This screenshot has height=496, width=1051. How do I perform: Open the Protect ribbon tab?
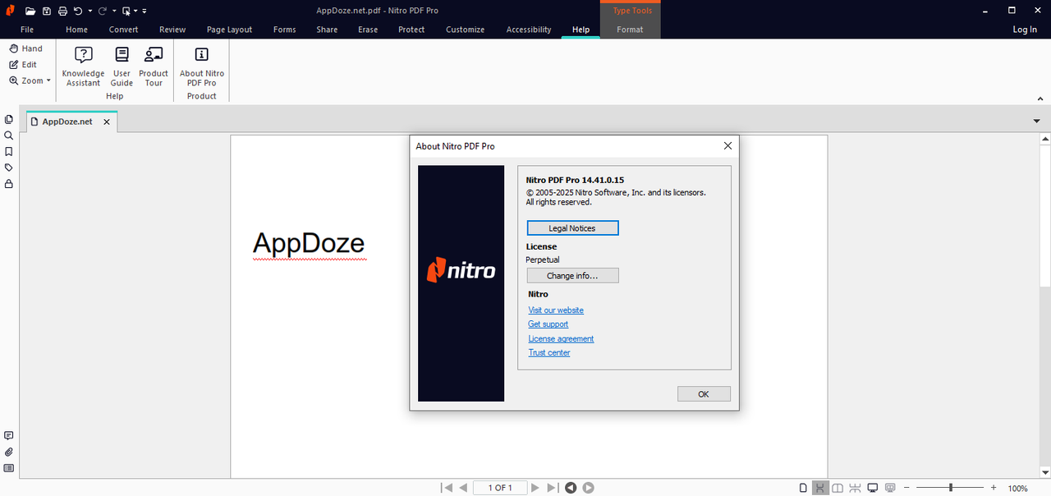[x=411, y=30]
